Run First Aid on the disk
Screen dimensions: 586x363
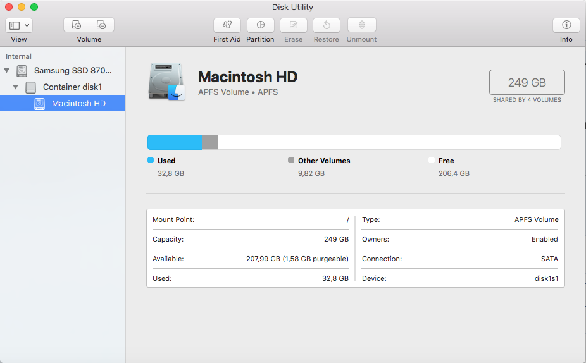tap(227, 25)
